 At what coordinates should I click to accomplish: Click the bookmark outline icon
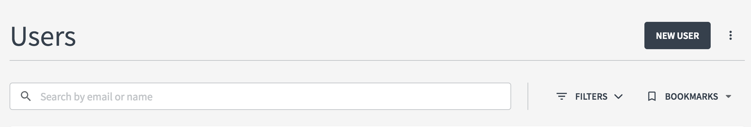coord(652,96)
